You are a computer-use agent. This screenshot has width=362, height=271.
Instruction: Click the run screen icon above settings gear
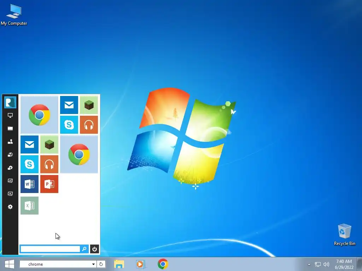(10, 194)
